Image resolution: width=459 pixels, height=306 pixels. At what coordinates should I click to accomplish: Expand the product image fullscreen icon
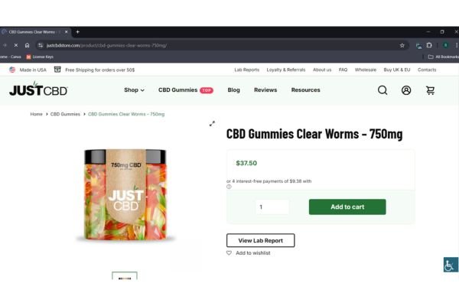(212, 124)
